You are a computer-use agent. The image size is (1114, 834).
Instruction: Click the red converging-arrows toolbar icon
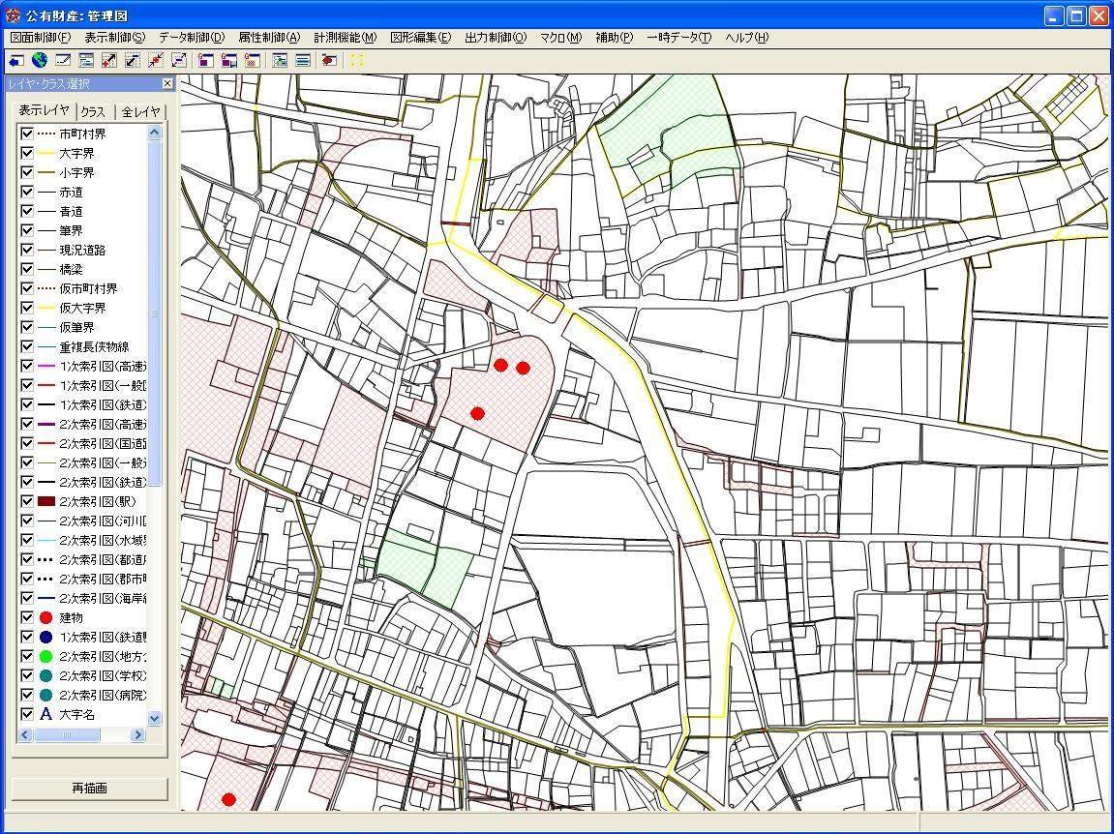(156, 60)
